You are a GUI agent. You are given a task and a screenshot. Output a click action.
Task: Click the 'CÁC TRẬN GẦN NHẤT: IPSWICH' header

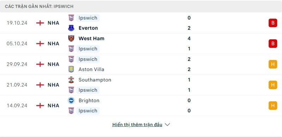click(x=39, y=6)
